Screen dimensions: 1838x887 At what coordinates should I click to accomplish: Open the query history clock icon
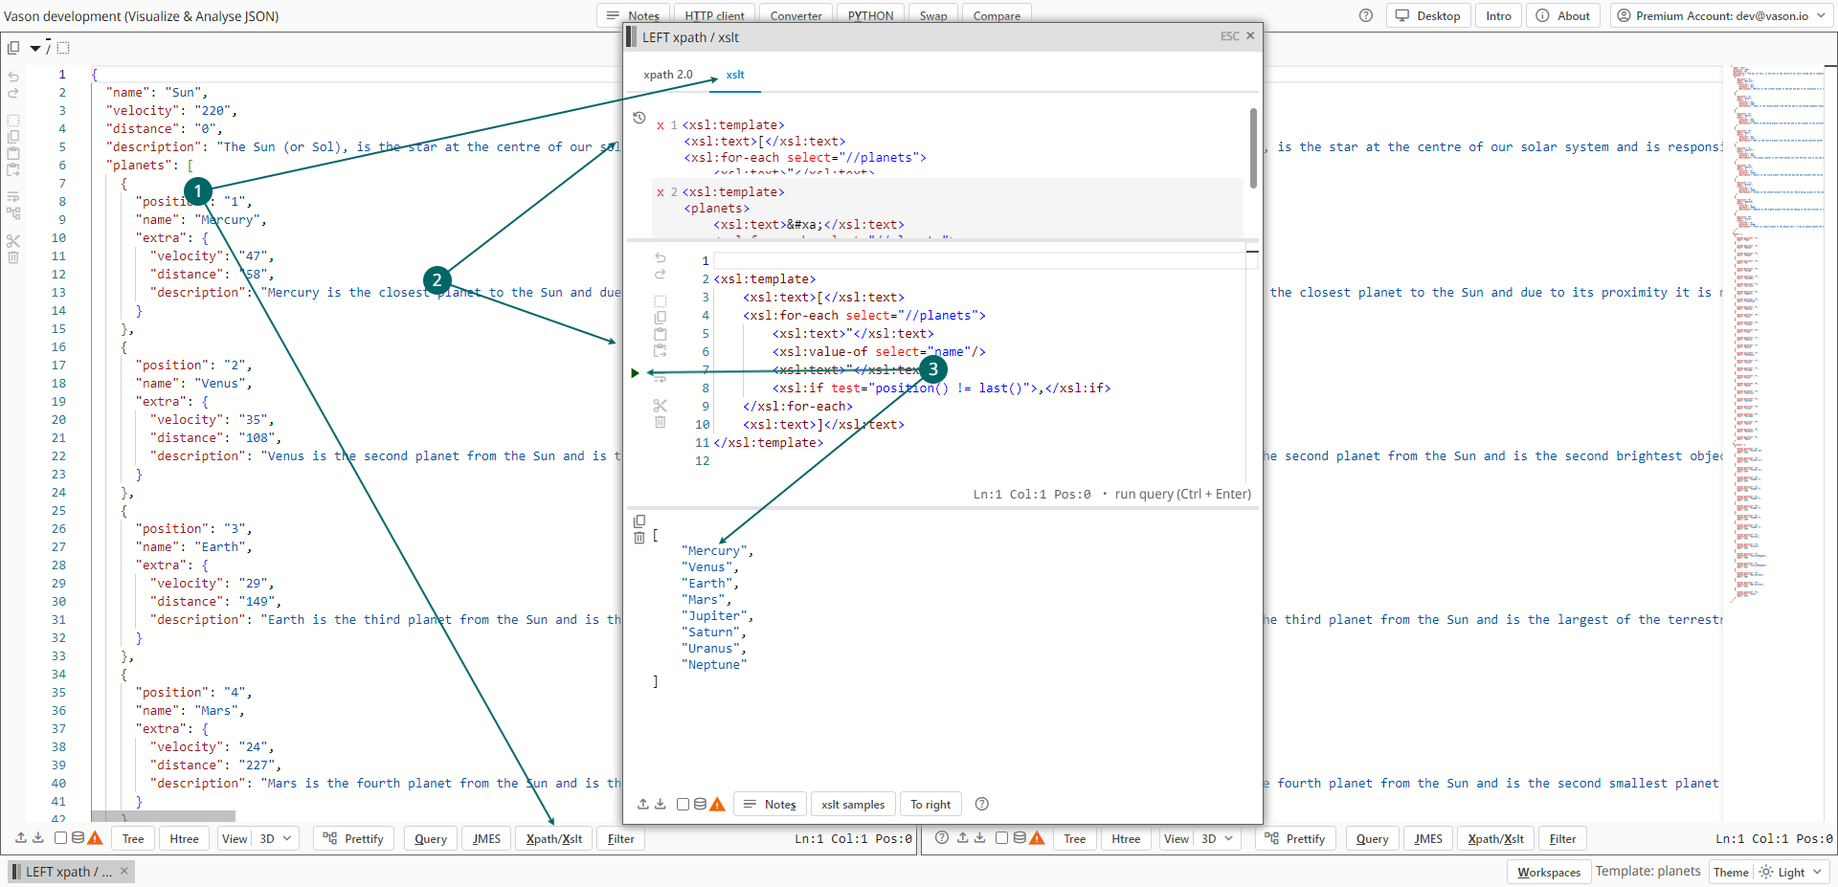tap(639, 118)
